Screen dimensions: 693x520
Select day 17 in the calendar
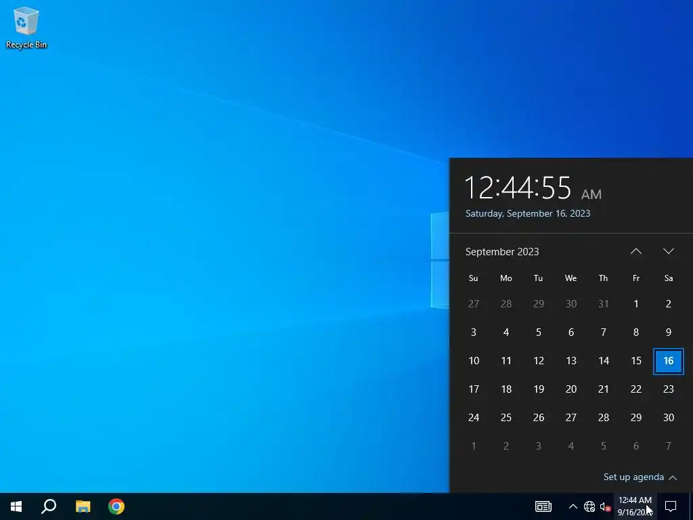coord(474,389)
